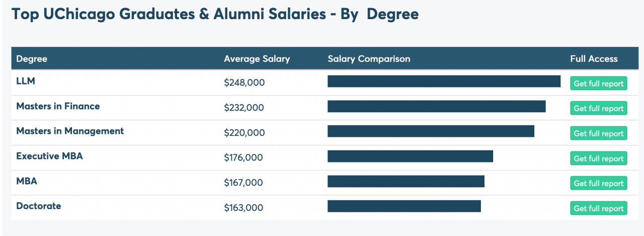Click the Degree column header
This screenshot has width=644, height=236.
pos(32,59)
